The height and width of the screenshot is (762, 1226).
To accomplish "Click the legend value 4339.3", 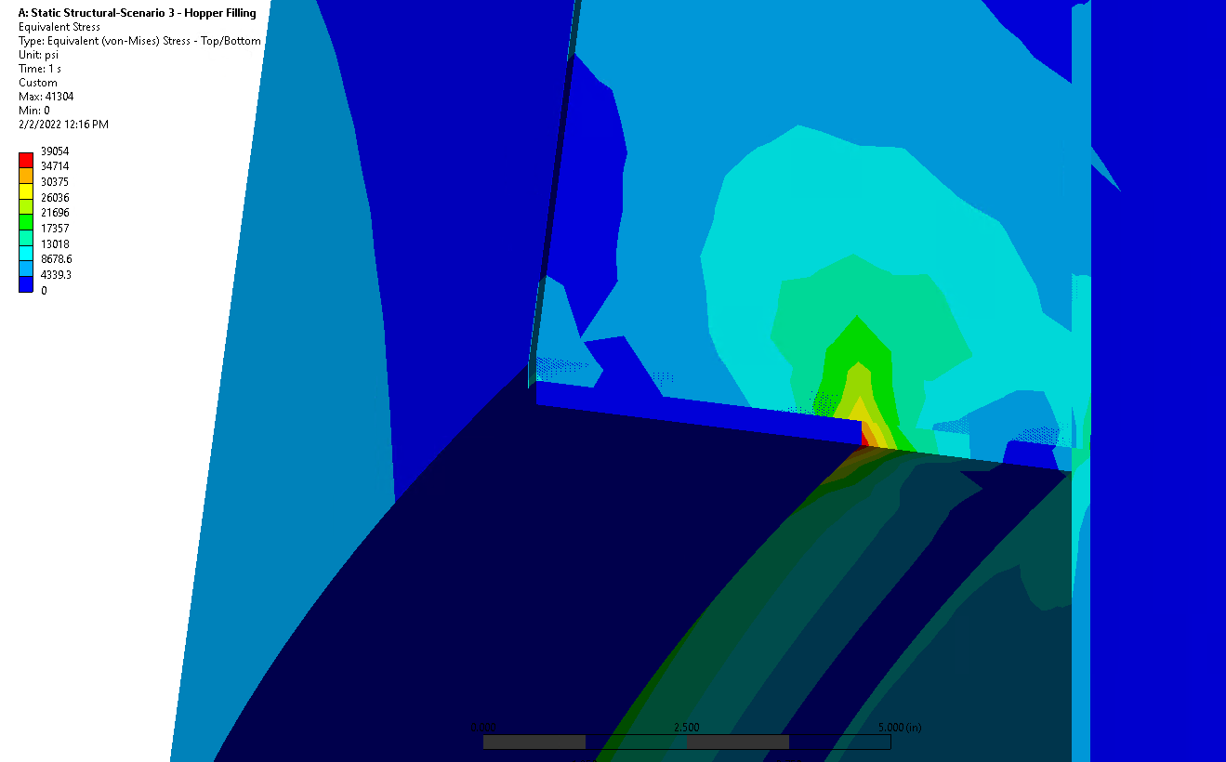I will coord(56,275).
